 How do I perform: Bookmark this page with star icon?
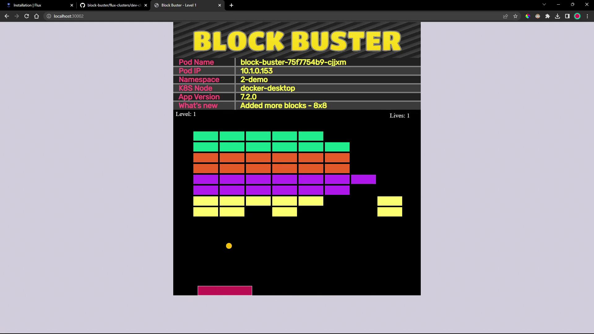515,16
